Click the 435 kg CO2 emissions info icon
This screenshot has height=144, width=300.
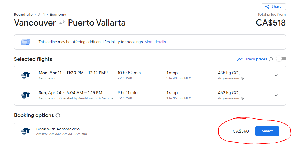(x=242, y=79)
